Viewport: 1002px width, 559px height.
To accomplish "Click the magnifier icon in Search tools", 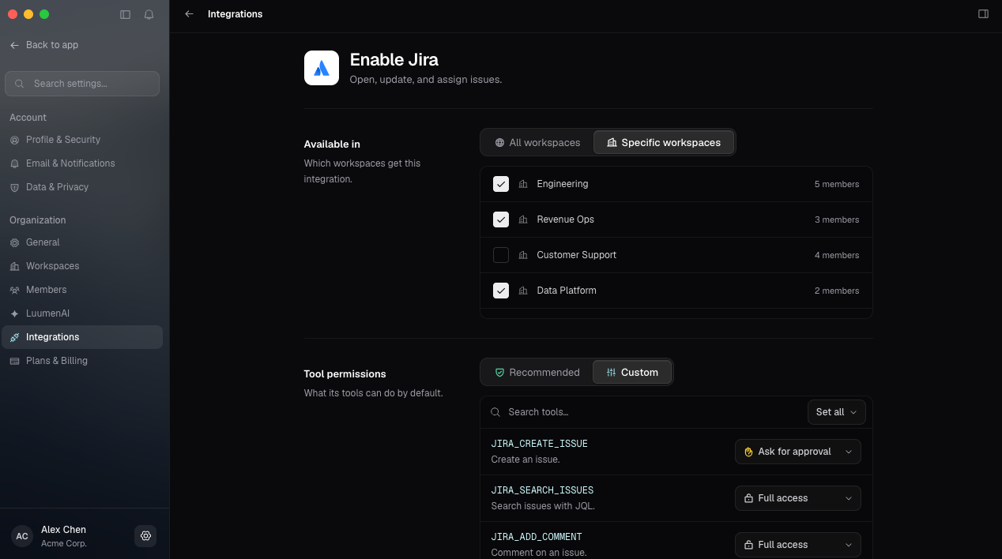I will pos(495,412).
